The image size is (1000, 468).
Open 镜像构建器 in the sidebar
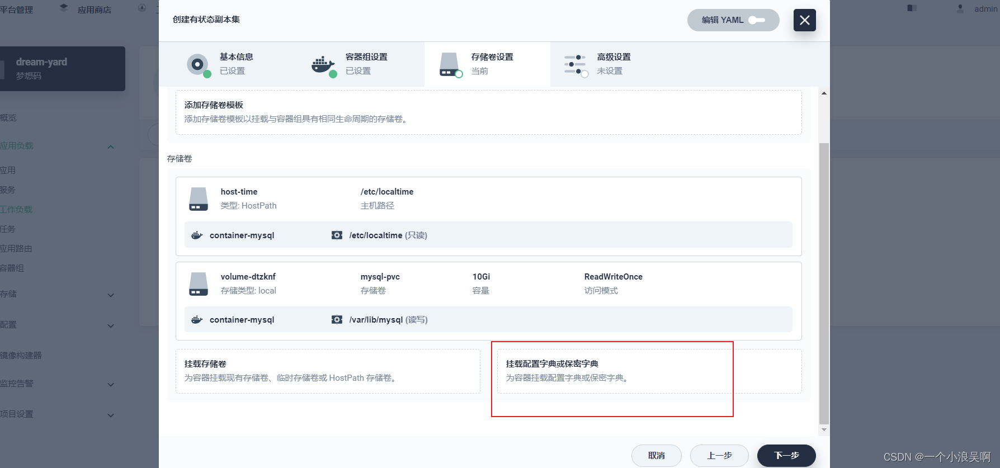(x=21, y=356)
